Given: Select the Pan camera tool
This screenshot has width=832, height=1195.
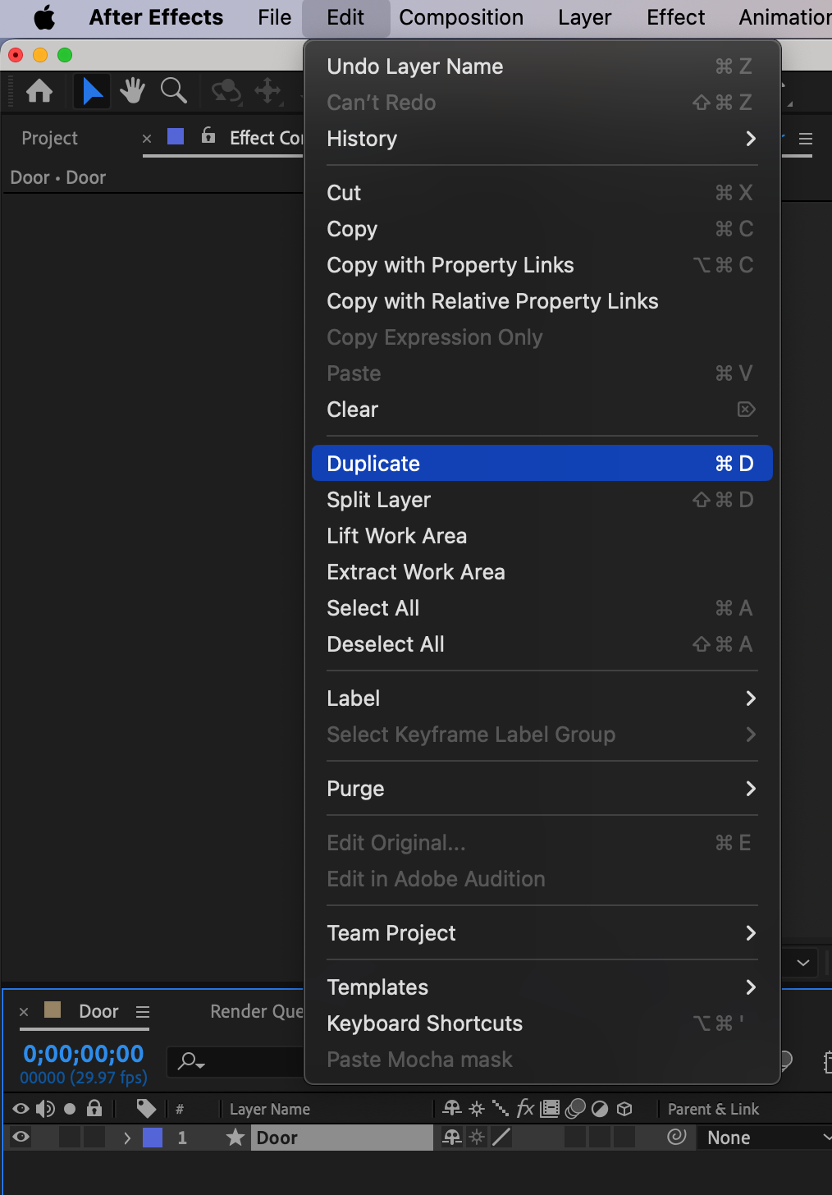Looking at the screenshot, I should (x=267, y=90).
